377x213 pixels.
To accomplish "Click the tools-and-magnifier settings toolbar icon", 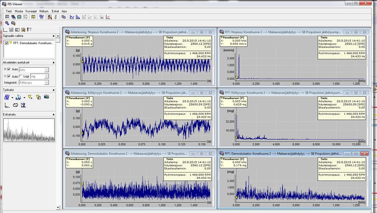I will click(x=50, y=17).
